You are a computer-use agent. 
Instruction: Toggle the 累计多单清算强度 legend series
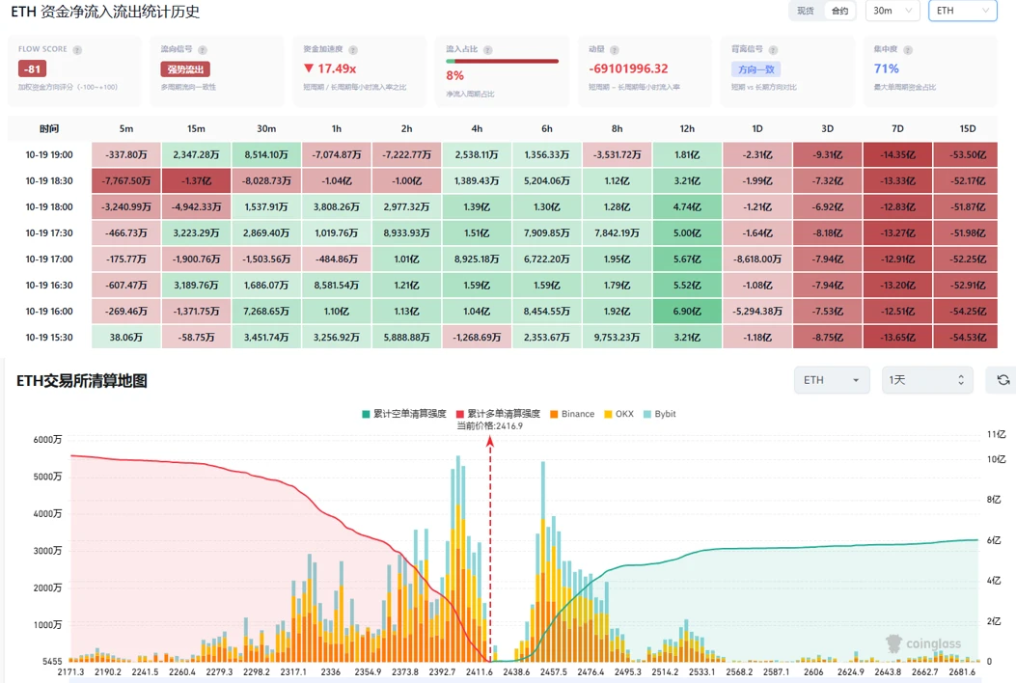pyautogui.click(x=498, y=414)
